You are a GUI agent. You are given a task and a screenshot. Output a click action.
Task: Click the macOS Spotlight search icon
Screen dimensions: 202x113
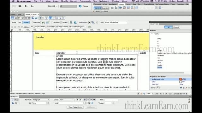tap(187, 1)
